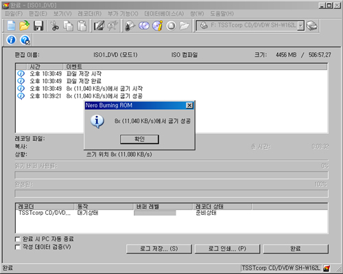Viewport: 343px width, 274px height.
Task: Click TSSTcorp CD/DVDW SH-W162L in status bar
Action: (x=281, y=268)
